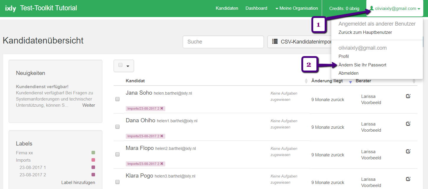Click the purple swatch for 23-08-2017 2
This screenshot has width=428, height=189.
coord(93,175)
